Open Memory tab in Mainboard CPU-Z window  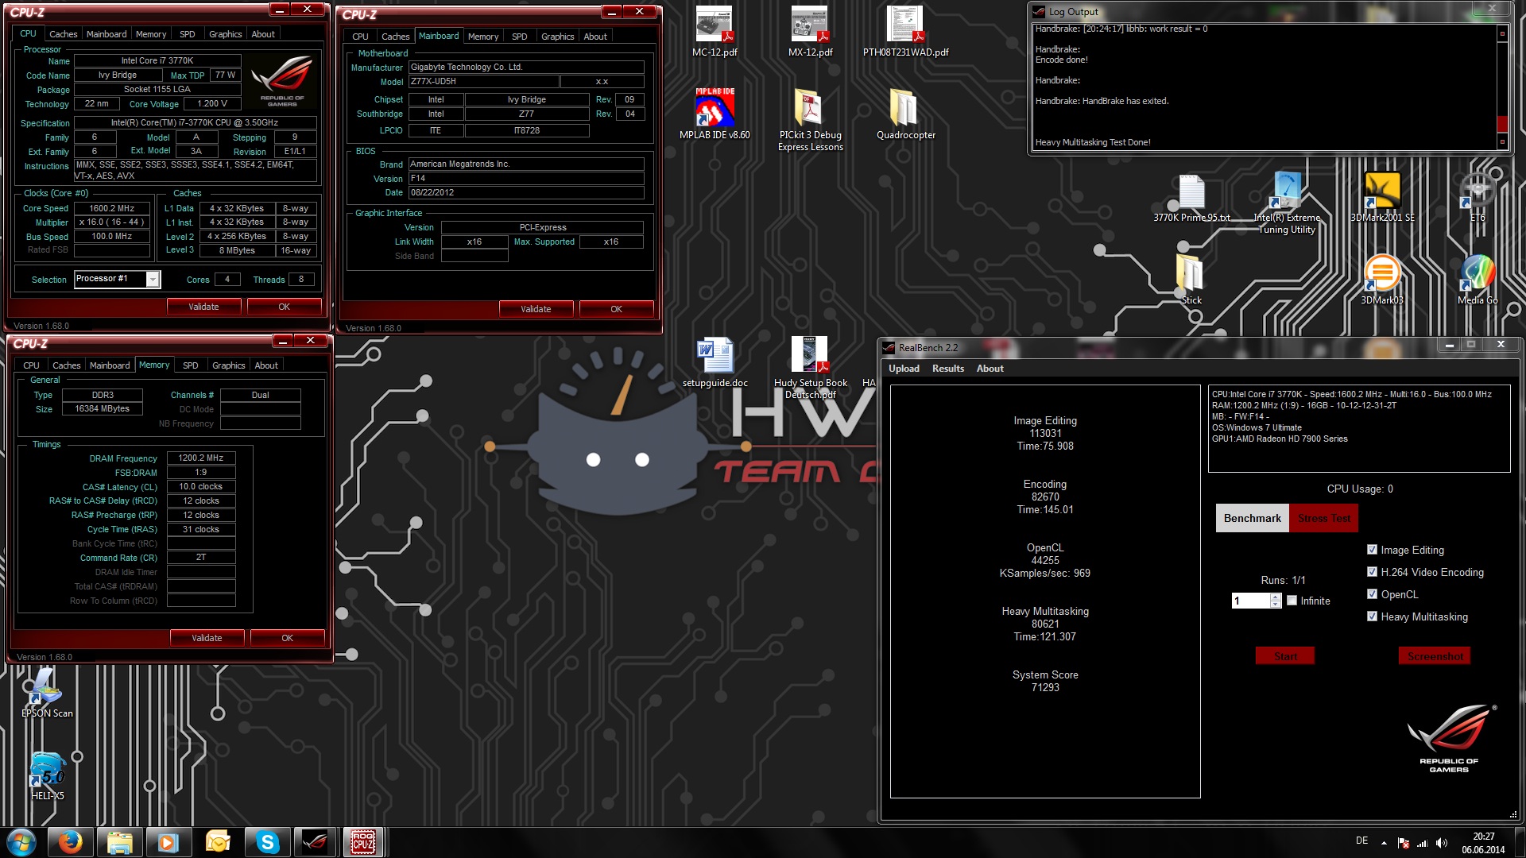click(482, 37)
